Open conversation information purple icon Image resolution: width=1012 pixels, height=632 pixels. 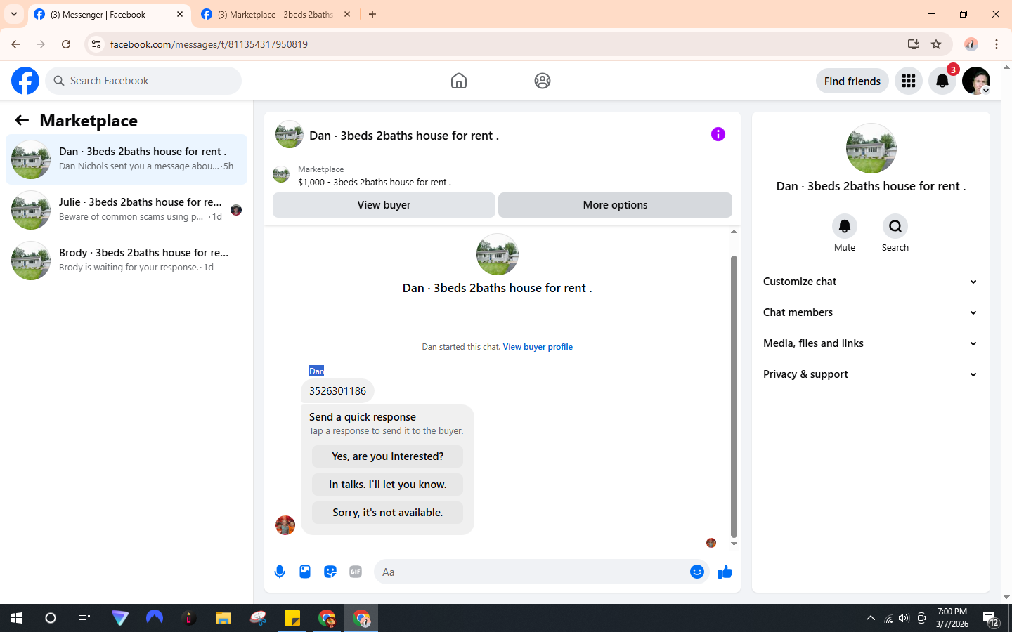(x=718, y=134)
